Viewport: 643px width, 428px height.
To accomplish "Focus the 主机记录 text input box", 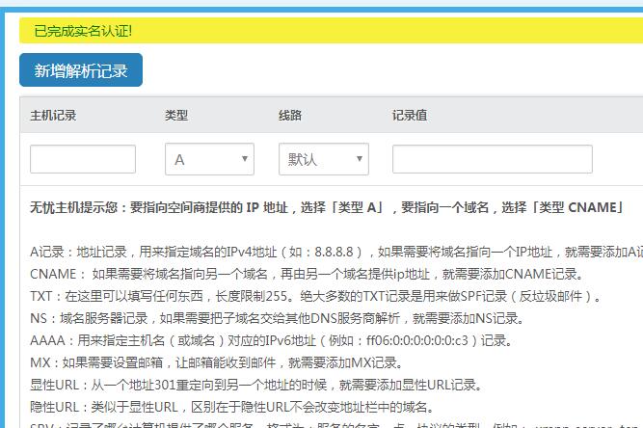I will (83, 159).
